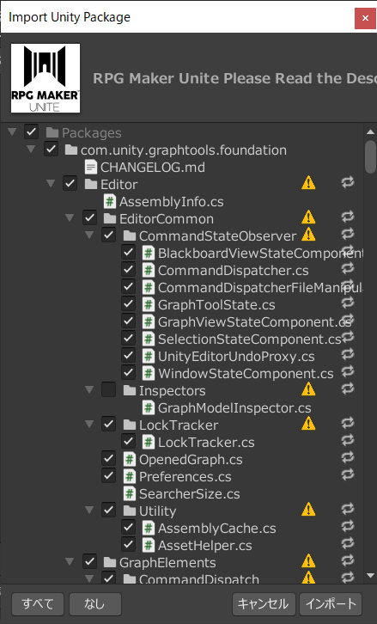Uncheck GraphToolState.cs checkbox
Image resolution: width=377 pixels, height=624 pixels.
click(x=128, y=304)
